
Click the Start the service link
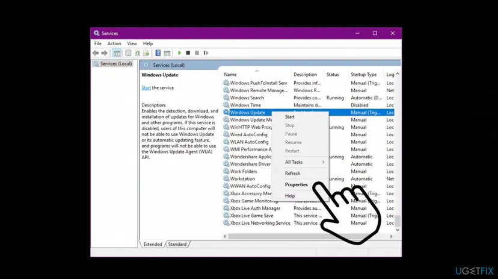click(x=146, y=88)
